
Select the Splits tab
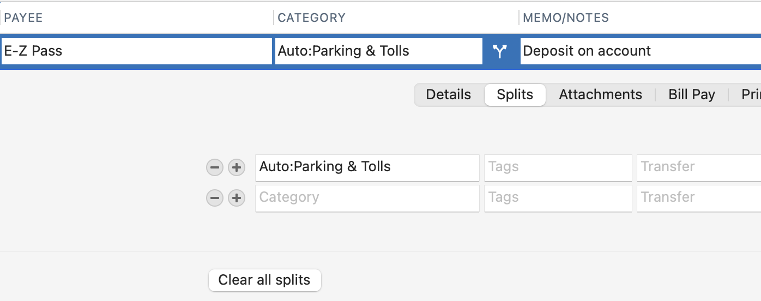pos(515,95)
